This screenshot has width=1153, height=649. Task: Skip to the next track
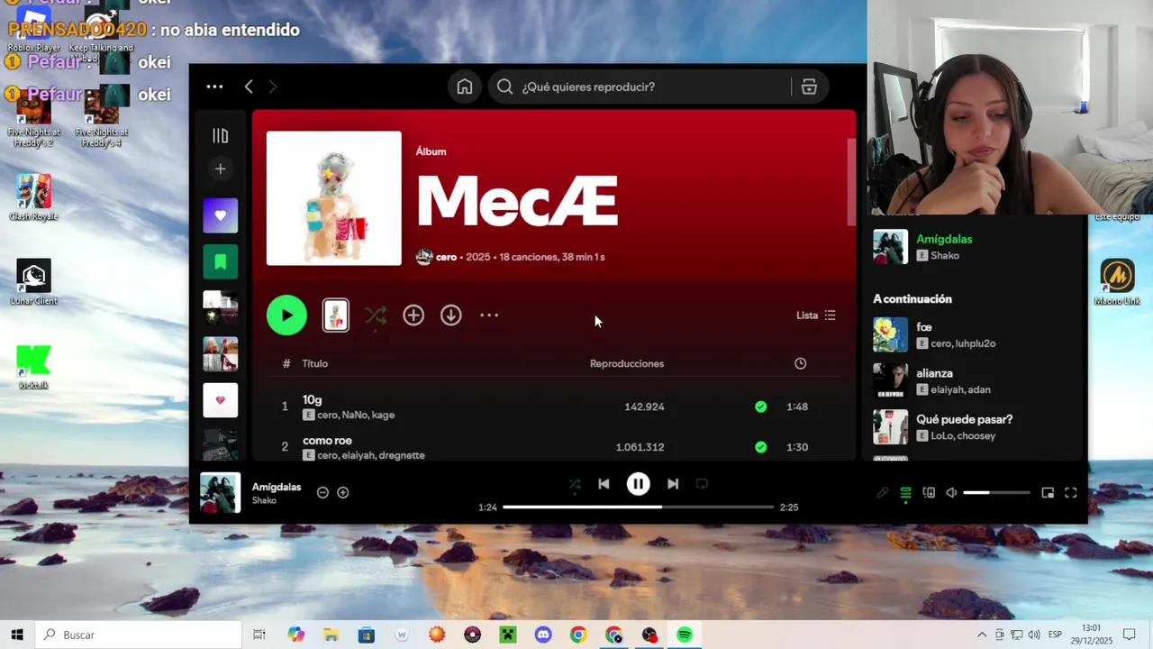coord(673,484)
